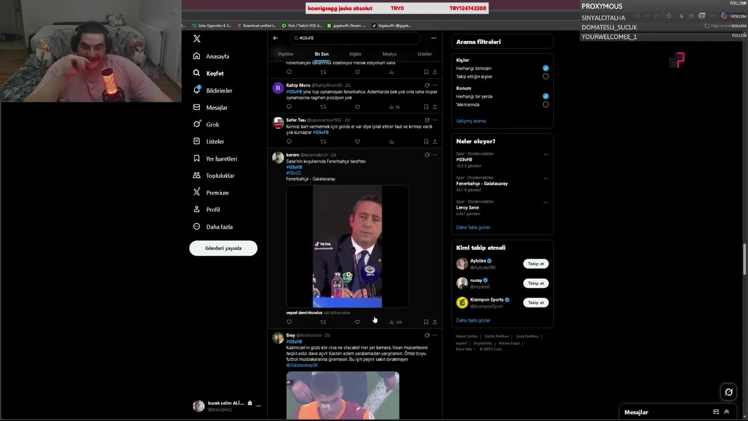Go to Profil page
This screenshot has height=421, width=748.
tap(207, 209)
